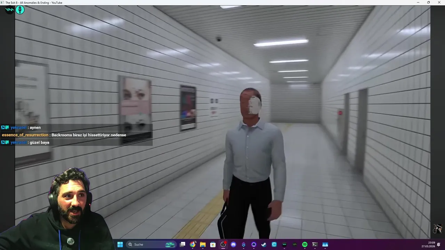The height and width of the screenshot is (250, 445).
Task: Open Discord from the taskbar
Action: click(233, 244)
